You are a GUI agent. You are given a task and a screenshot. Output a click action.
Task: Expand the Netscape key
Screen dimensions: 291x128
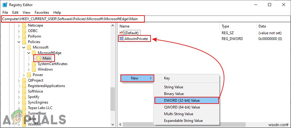(19, 25)
